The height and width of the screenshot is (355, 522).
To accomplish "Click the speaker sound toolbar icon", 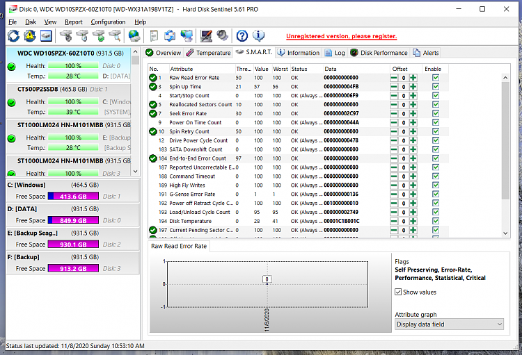I will [222, 35].
